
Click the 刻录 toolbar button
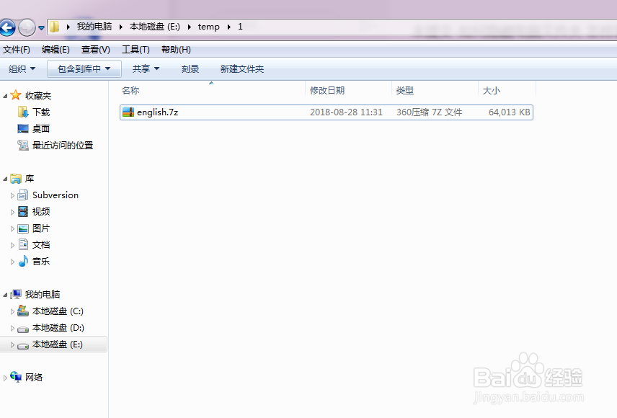pos(190,69)
